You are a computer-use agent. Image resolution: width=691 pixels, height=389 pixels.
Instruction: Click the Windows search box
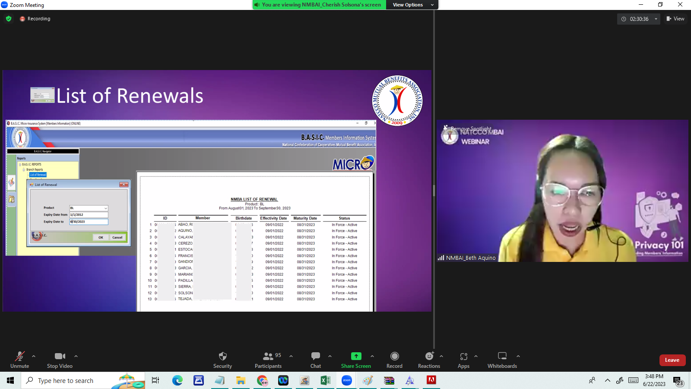click(x=83, y=380)
